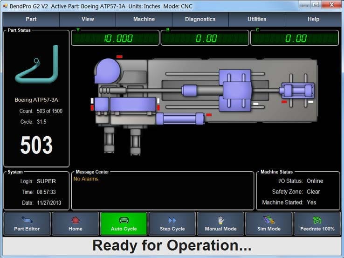
Task: Click the Date 11/27/2013 value
Action: 49,202
